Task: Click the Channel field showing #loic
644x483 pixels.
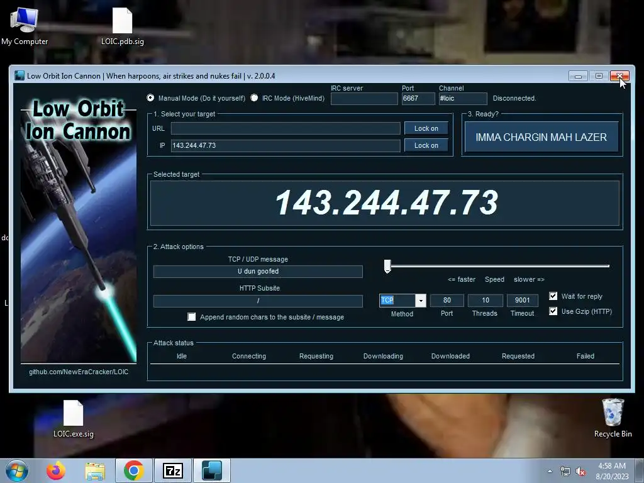Action: (x=463, y=98)
